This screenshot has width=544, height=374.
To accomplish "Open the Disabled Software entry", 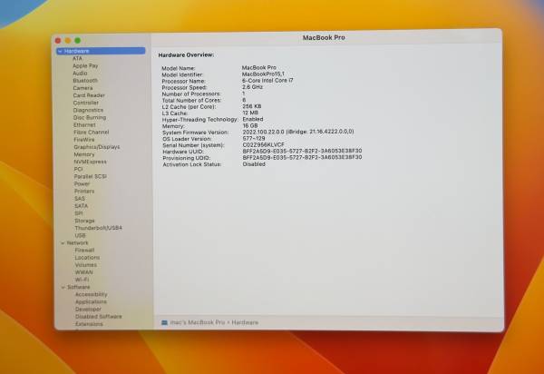I will click(98, 316).
